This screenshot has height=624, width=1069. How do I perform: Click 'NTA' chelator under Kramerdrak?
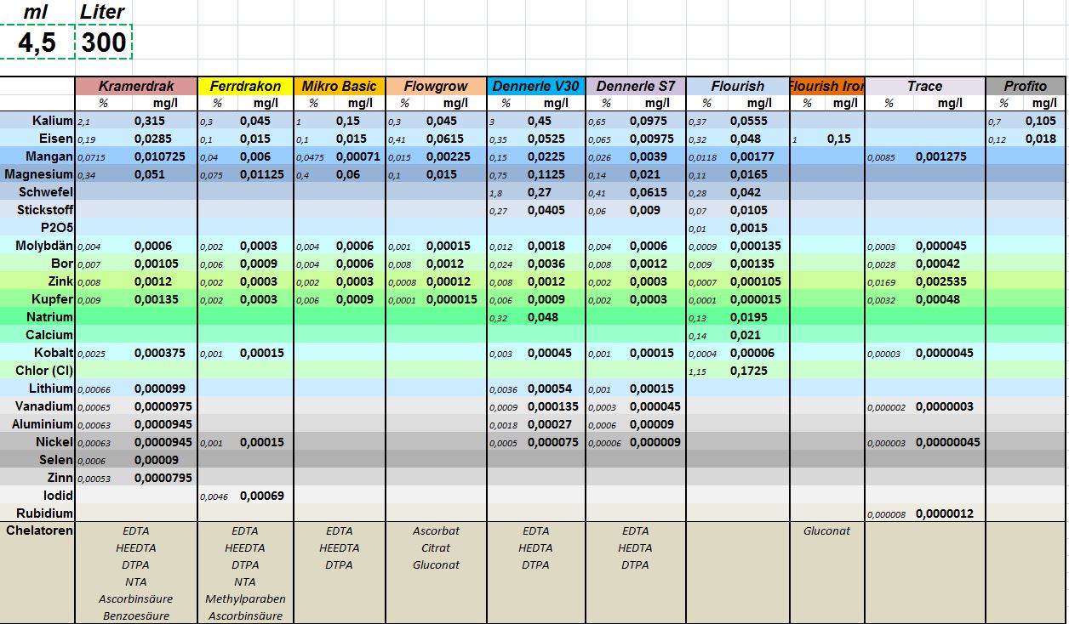pyautogui.click(x=136, y=581)
